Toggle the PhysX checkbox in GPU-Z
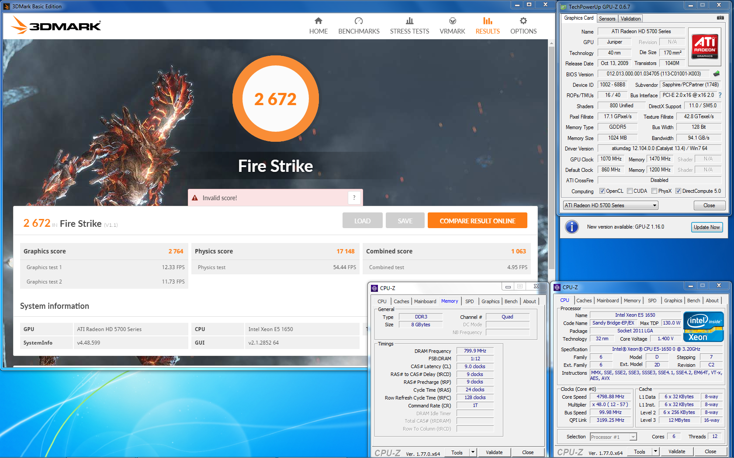The width and height of the screenshot is (734, 458). (654, 191)
